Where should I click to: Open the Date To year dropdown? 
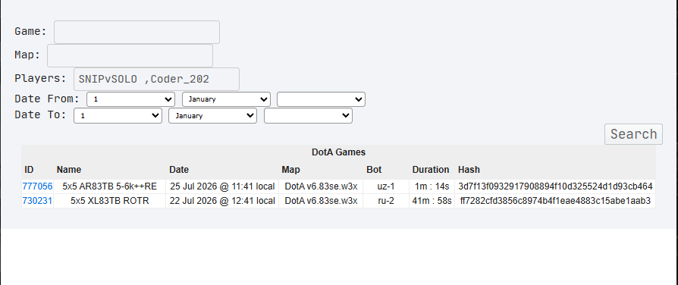click(309, 116)
